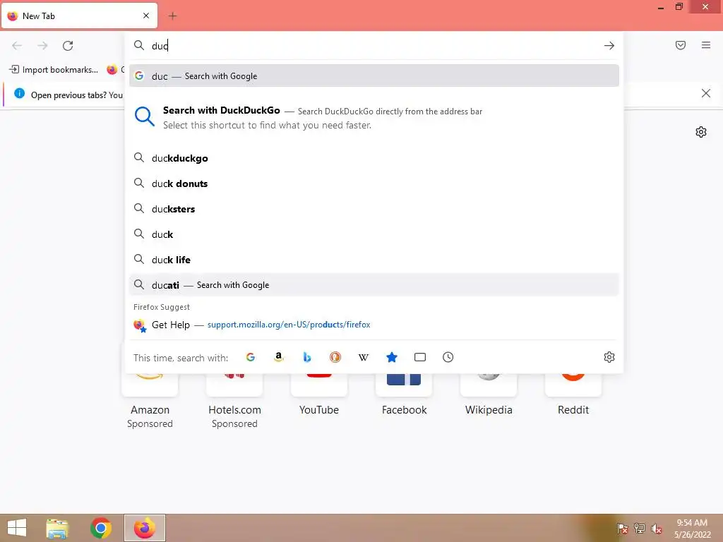Select Search with DuckDuckGo shortcut
Viewport: 723px width, 542px height.
374,118
